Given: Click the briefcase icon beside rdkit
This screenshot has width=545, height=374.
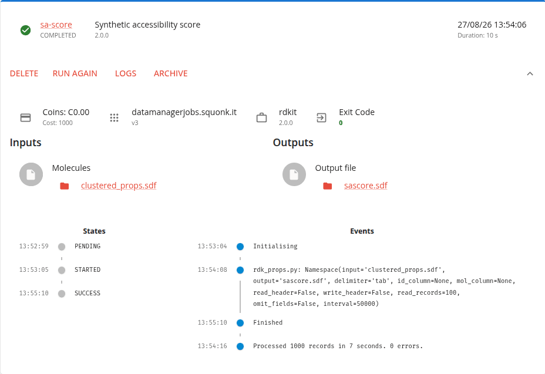Looking at the screenshot, I should [x=262, y=118].
